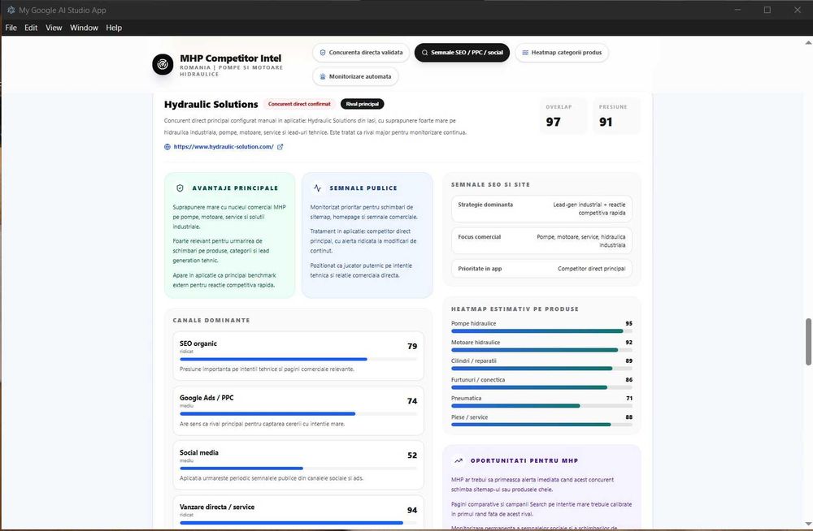Open the Edit menu
The width and height of the screenshot is (813, 531).
(31, 28)
